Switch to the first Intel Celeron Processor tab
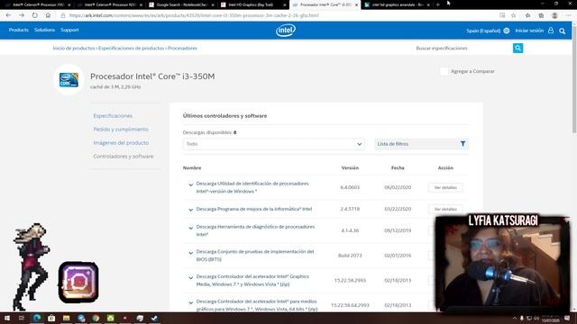 pos(38,4)
